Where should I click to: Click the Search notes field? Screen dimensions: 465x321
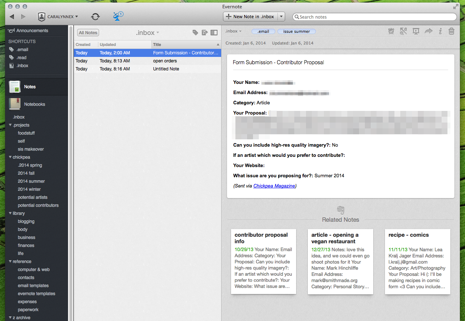pos(375,17)
